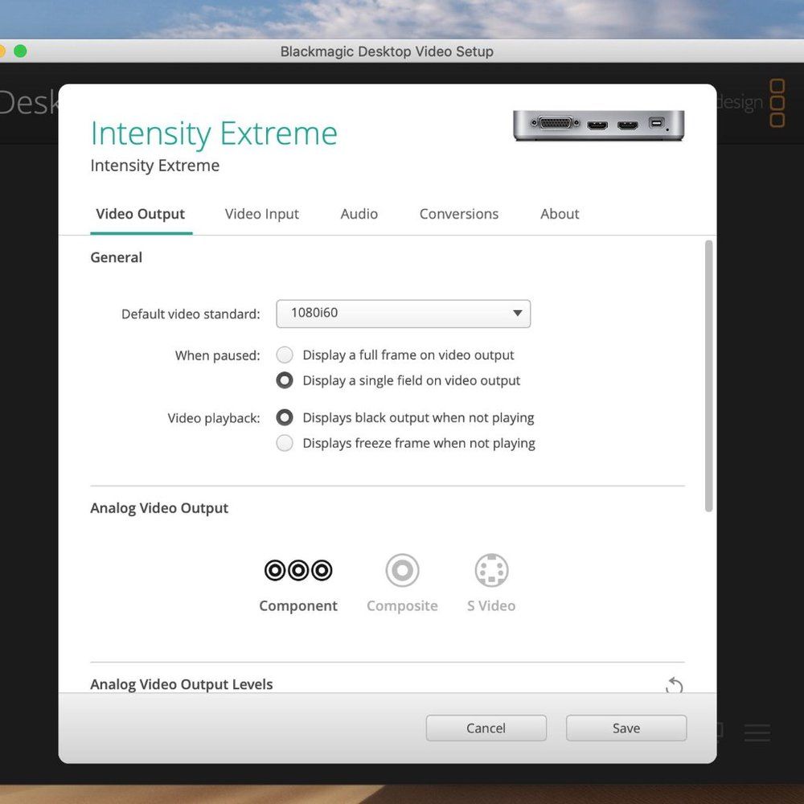Image resolution: width=804 pixels, height=804 pixels.
Task: Click the Save button
Action: pyautogui.click(x=626, y=728)
